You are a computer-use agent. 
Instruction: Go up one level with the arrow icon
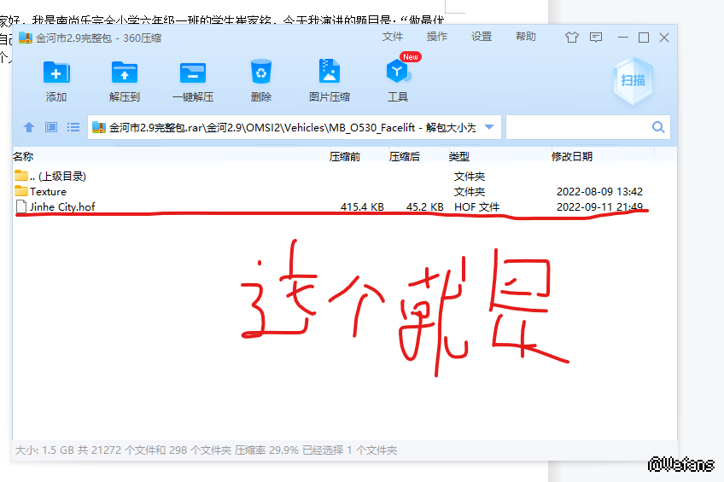click(29, 127)
